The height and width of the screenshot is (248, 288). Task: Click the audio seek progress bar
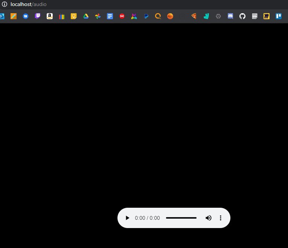point(181,218)
